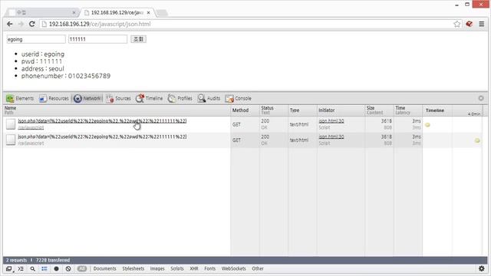Open the Chrome hamburger menu
The height and width of the screenshot is (276, 491).
(x=482, y=24)
